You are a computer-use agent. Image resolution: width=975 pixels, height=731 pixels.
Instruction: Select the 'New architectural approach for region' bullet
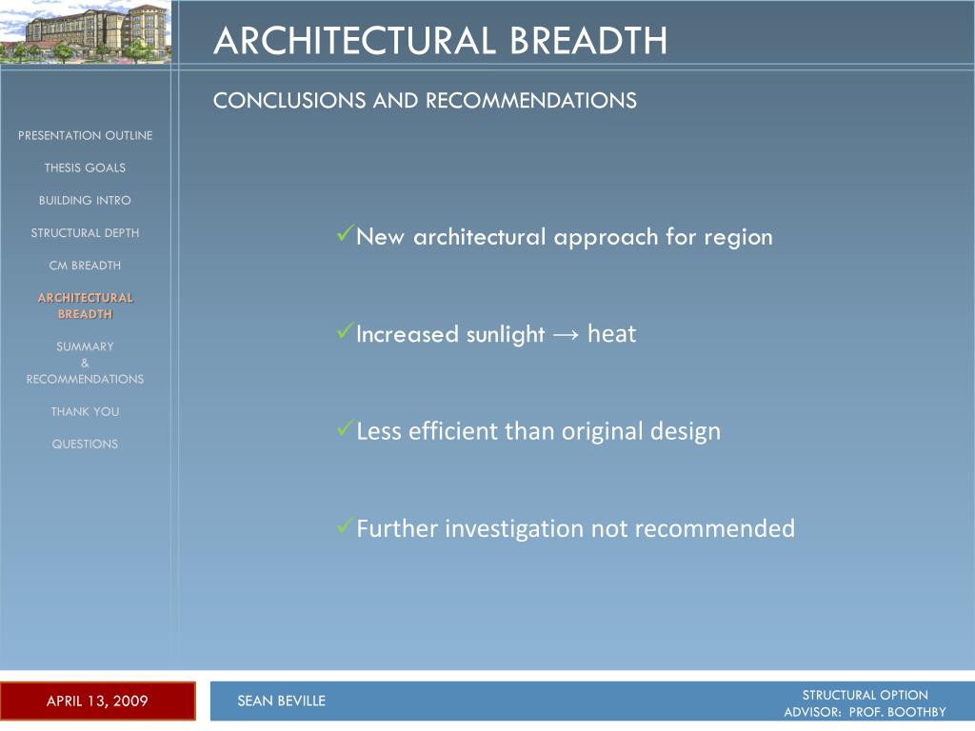(564, 237)
